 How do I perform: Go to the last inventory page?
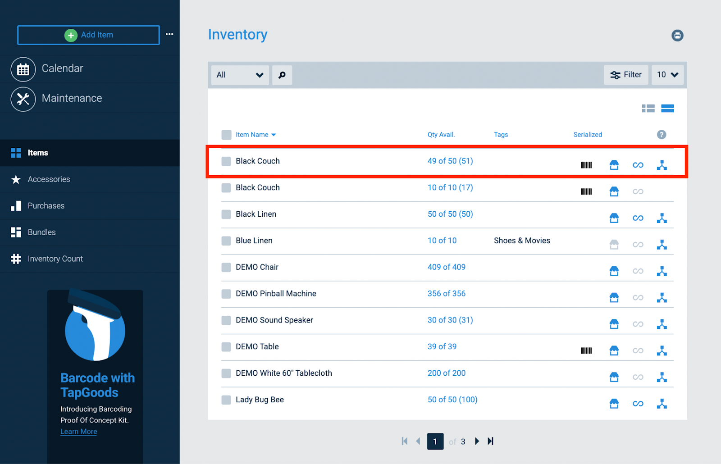tap(490, 441)
